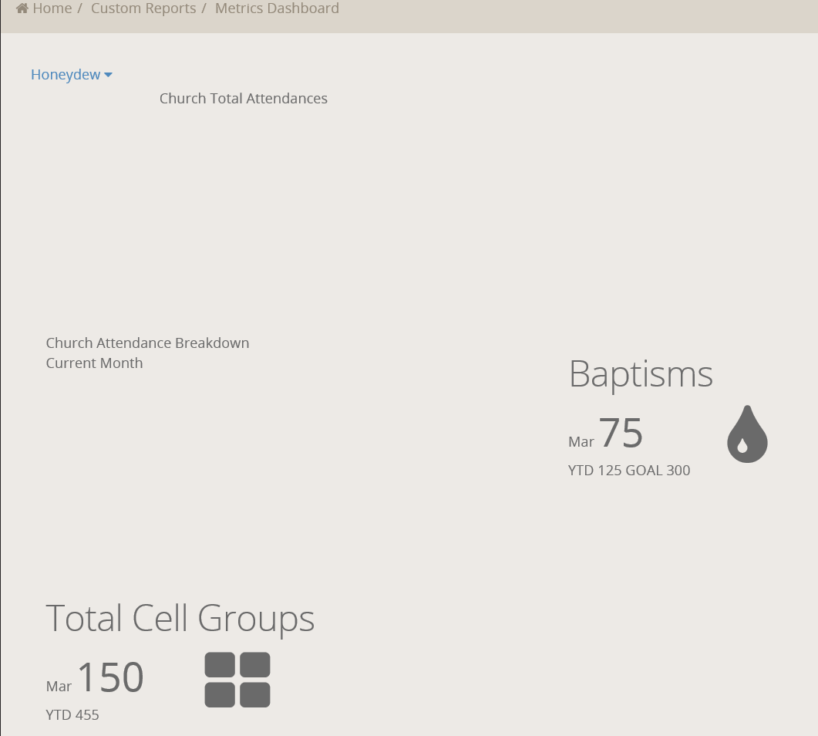Viewport: 818px width, 736px height.
Task: Click the Baptisms value 75
Action: [621, 433]
